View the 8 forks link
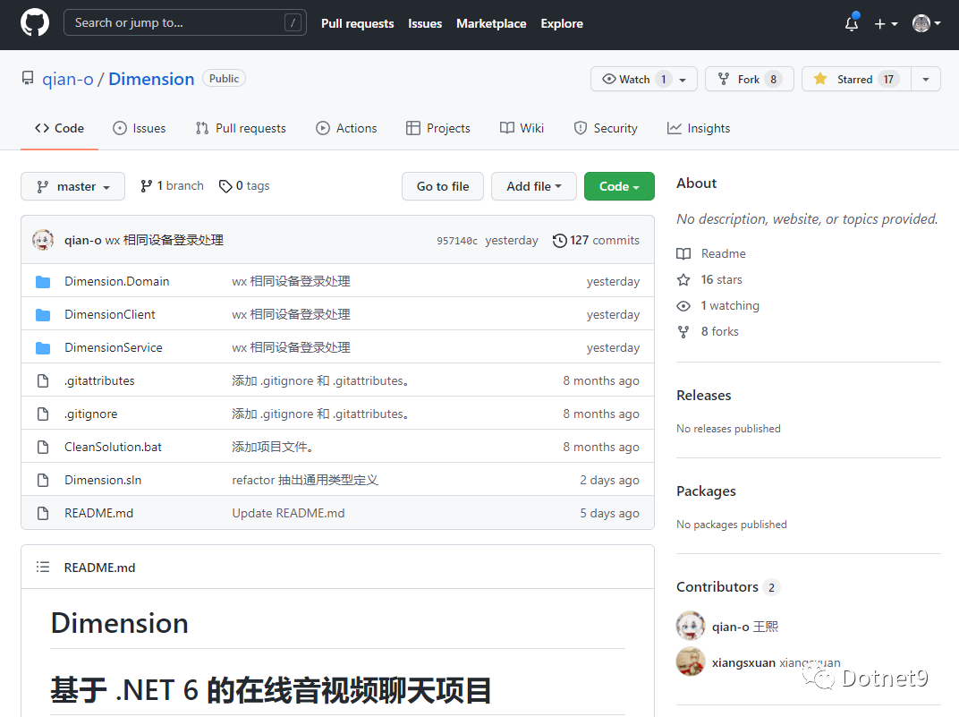The height and width of the screenshot is (717, 959). coord(708,331)
